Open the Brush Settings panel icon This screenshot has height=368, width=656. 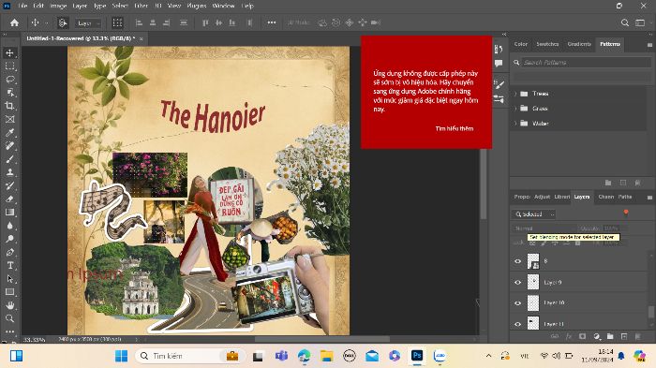(499, 85)
